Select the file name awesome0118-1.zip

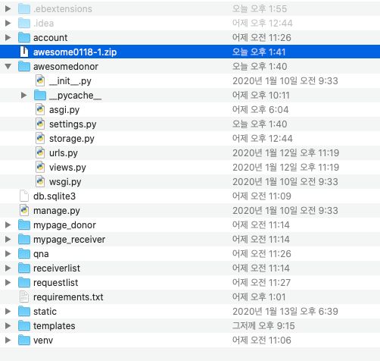click(x=75, y=52)
